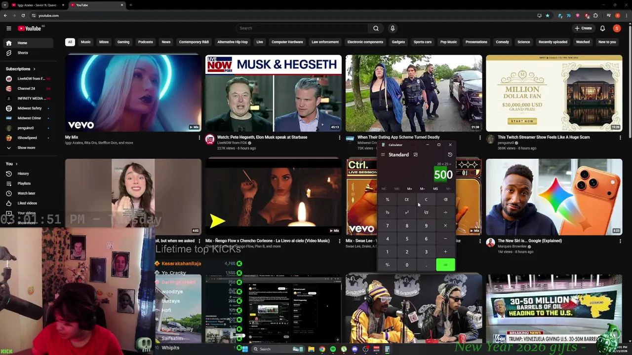The height and width of the screenshot is (355, 632).
Task: Open Calculator history icon
Action: coord(450,155)
